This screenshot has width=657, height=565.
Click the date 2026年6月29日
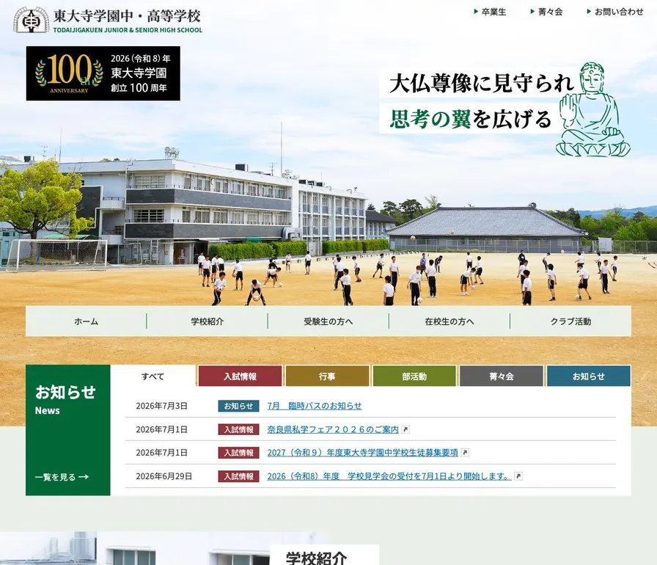click(x=164, y=476)
